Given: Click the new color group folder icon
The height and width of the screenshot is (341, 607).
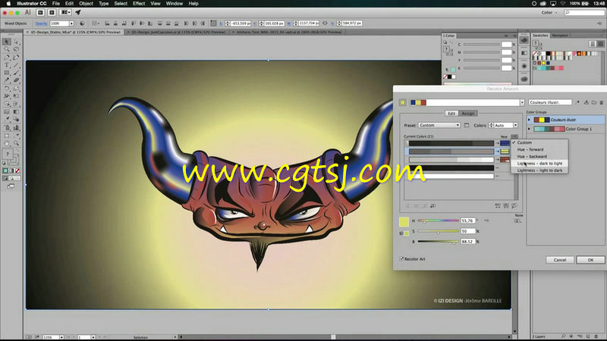Looking at the screenshot, I should (594, 102).
